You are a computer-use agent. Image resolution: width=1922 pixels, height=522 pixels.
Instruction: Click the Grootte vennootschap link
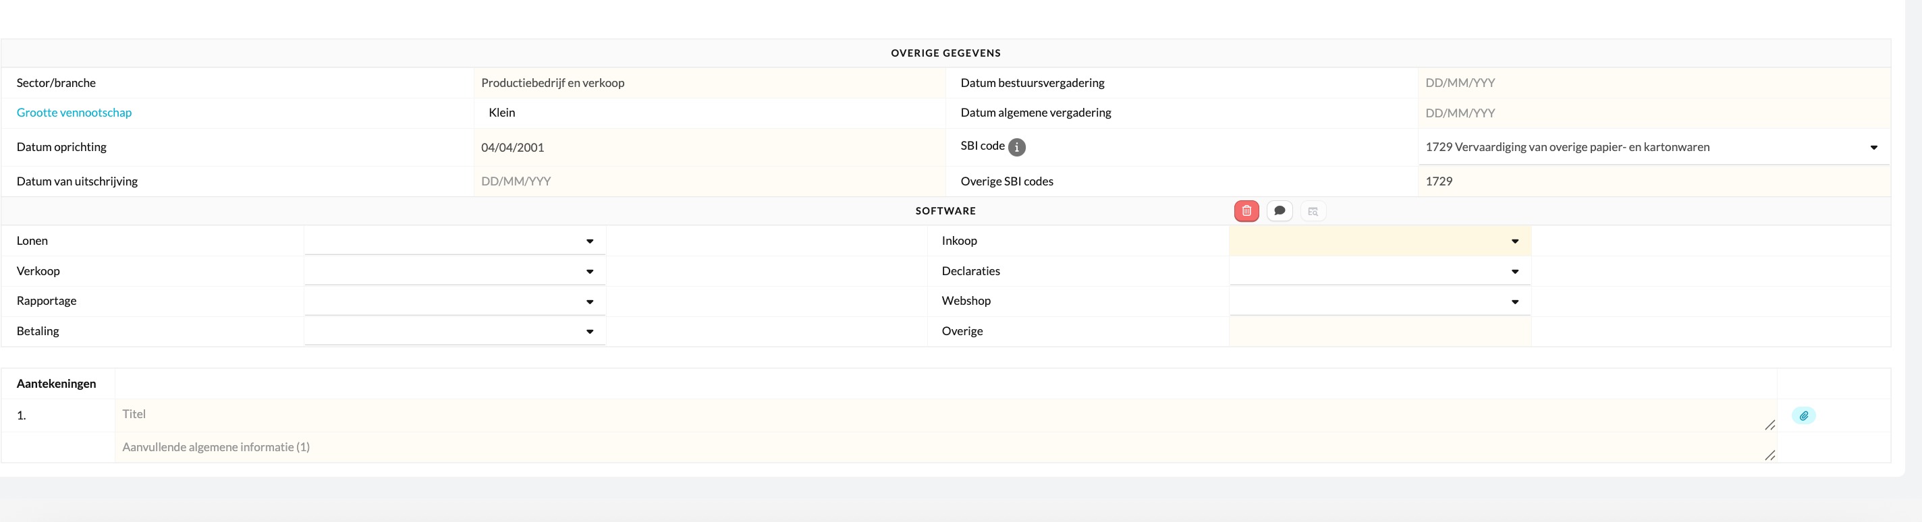[x=74, y=113]
